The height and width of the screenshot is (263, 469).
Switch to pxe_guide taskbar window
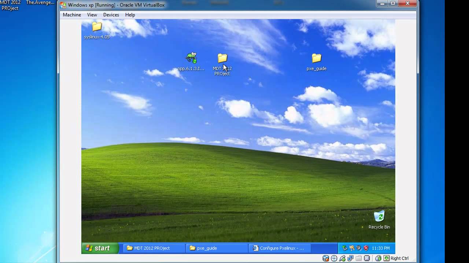[x=217, y=248]
